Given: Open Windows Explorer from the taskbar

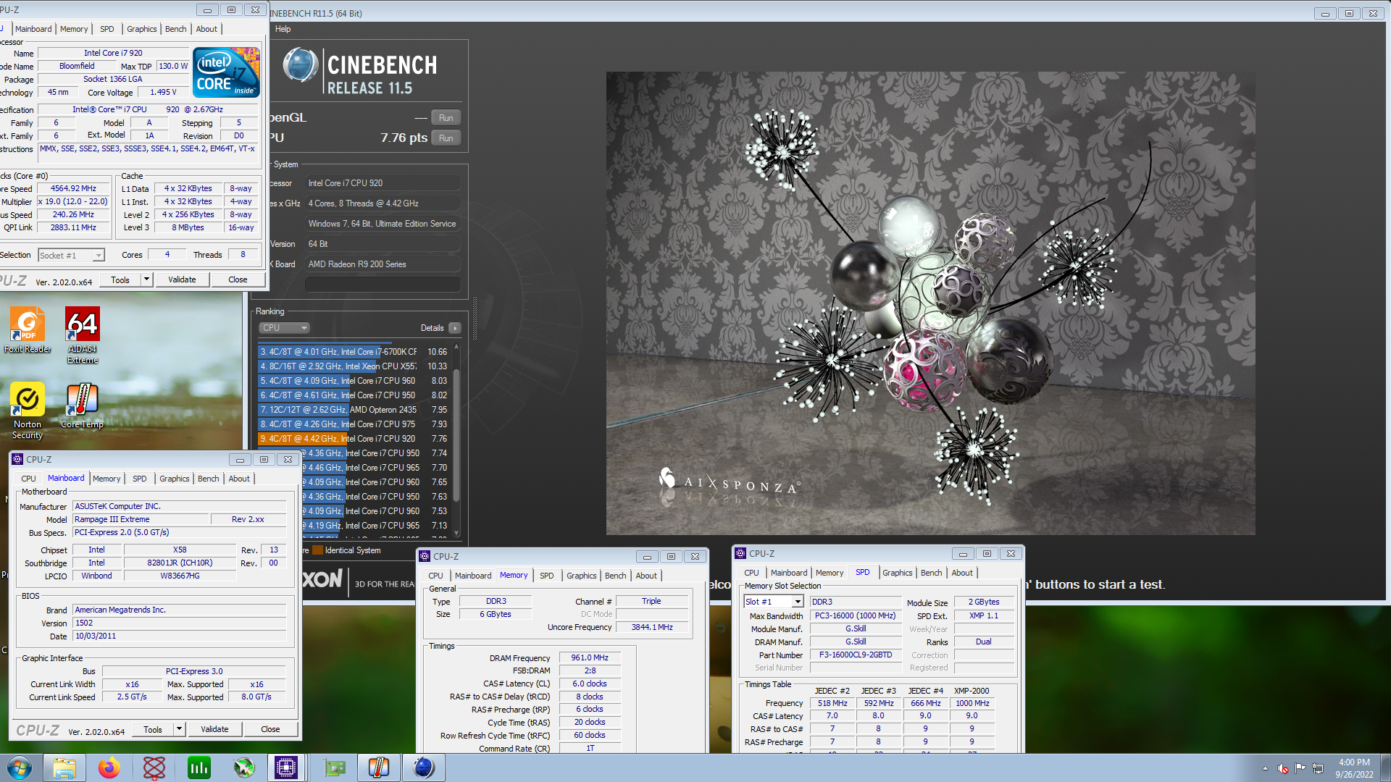Looking at the screenshot, I should pos(64,768).
